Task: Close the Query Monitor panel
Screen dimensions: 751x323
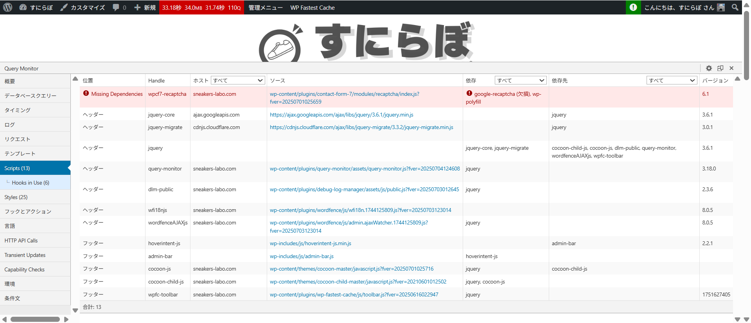Action: click(x=731, y=68)
